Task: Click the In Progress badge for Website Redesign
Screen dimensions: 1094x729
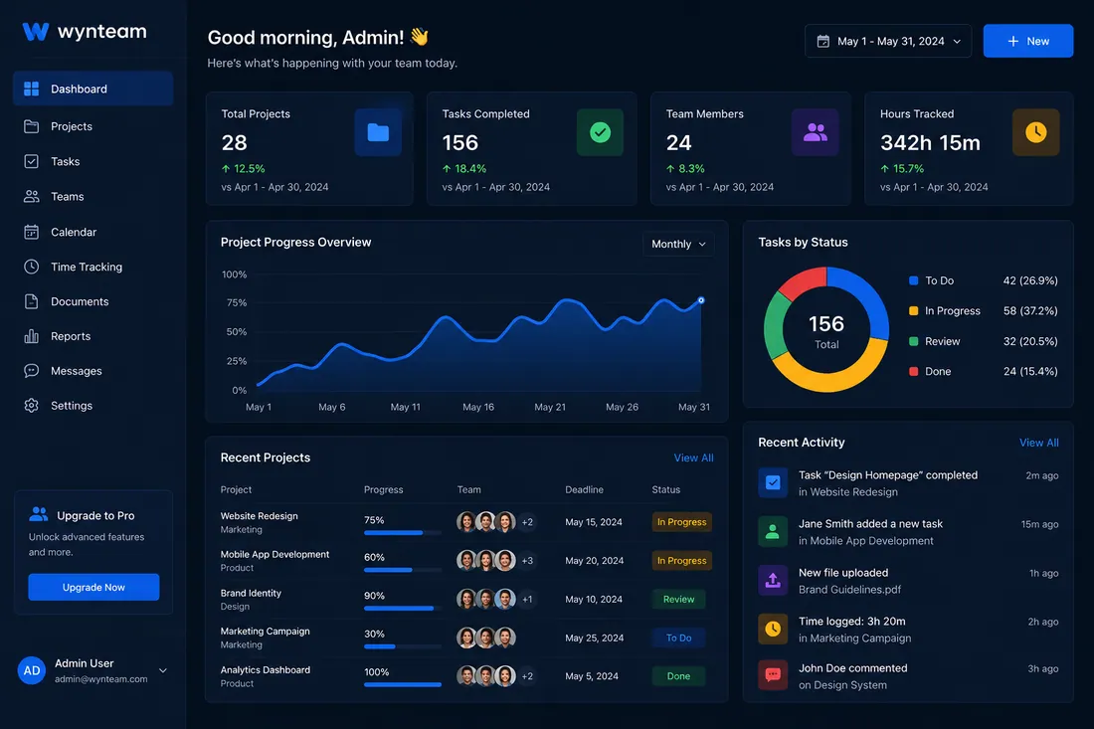Action: click(x=681, y=522)
